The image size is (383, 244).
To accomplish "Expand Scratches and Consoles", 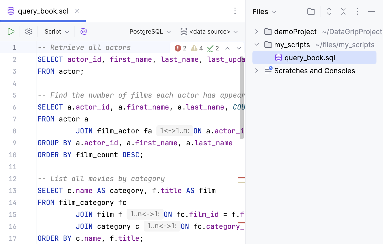I will (x=256, y=70).
